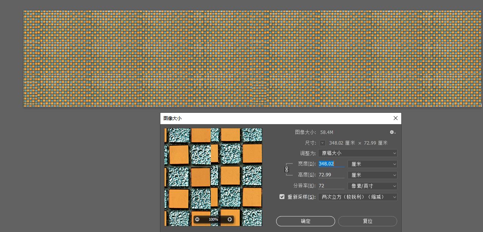Close the 图像大小 dialog
This screenshot has width=483, height=232.
pyautogui.click(x=395, y=118)
